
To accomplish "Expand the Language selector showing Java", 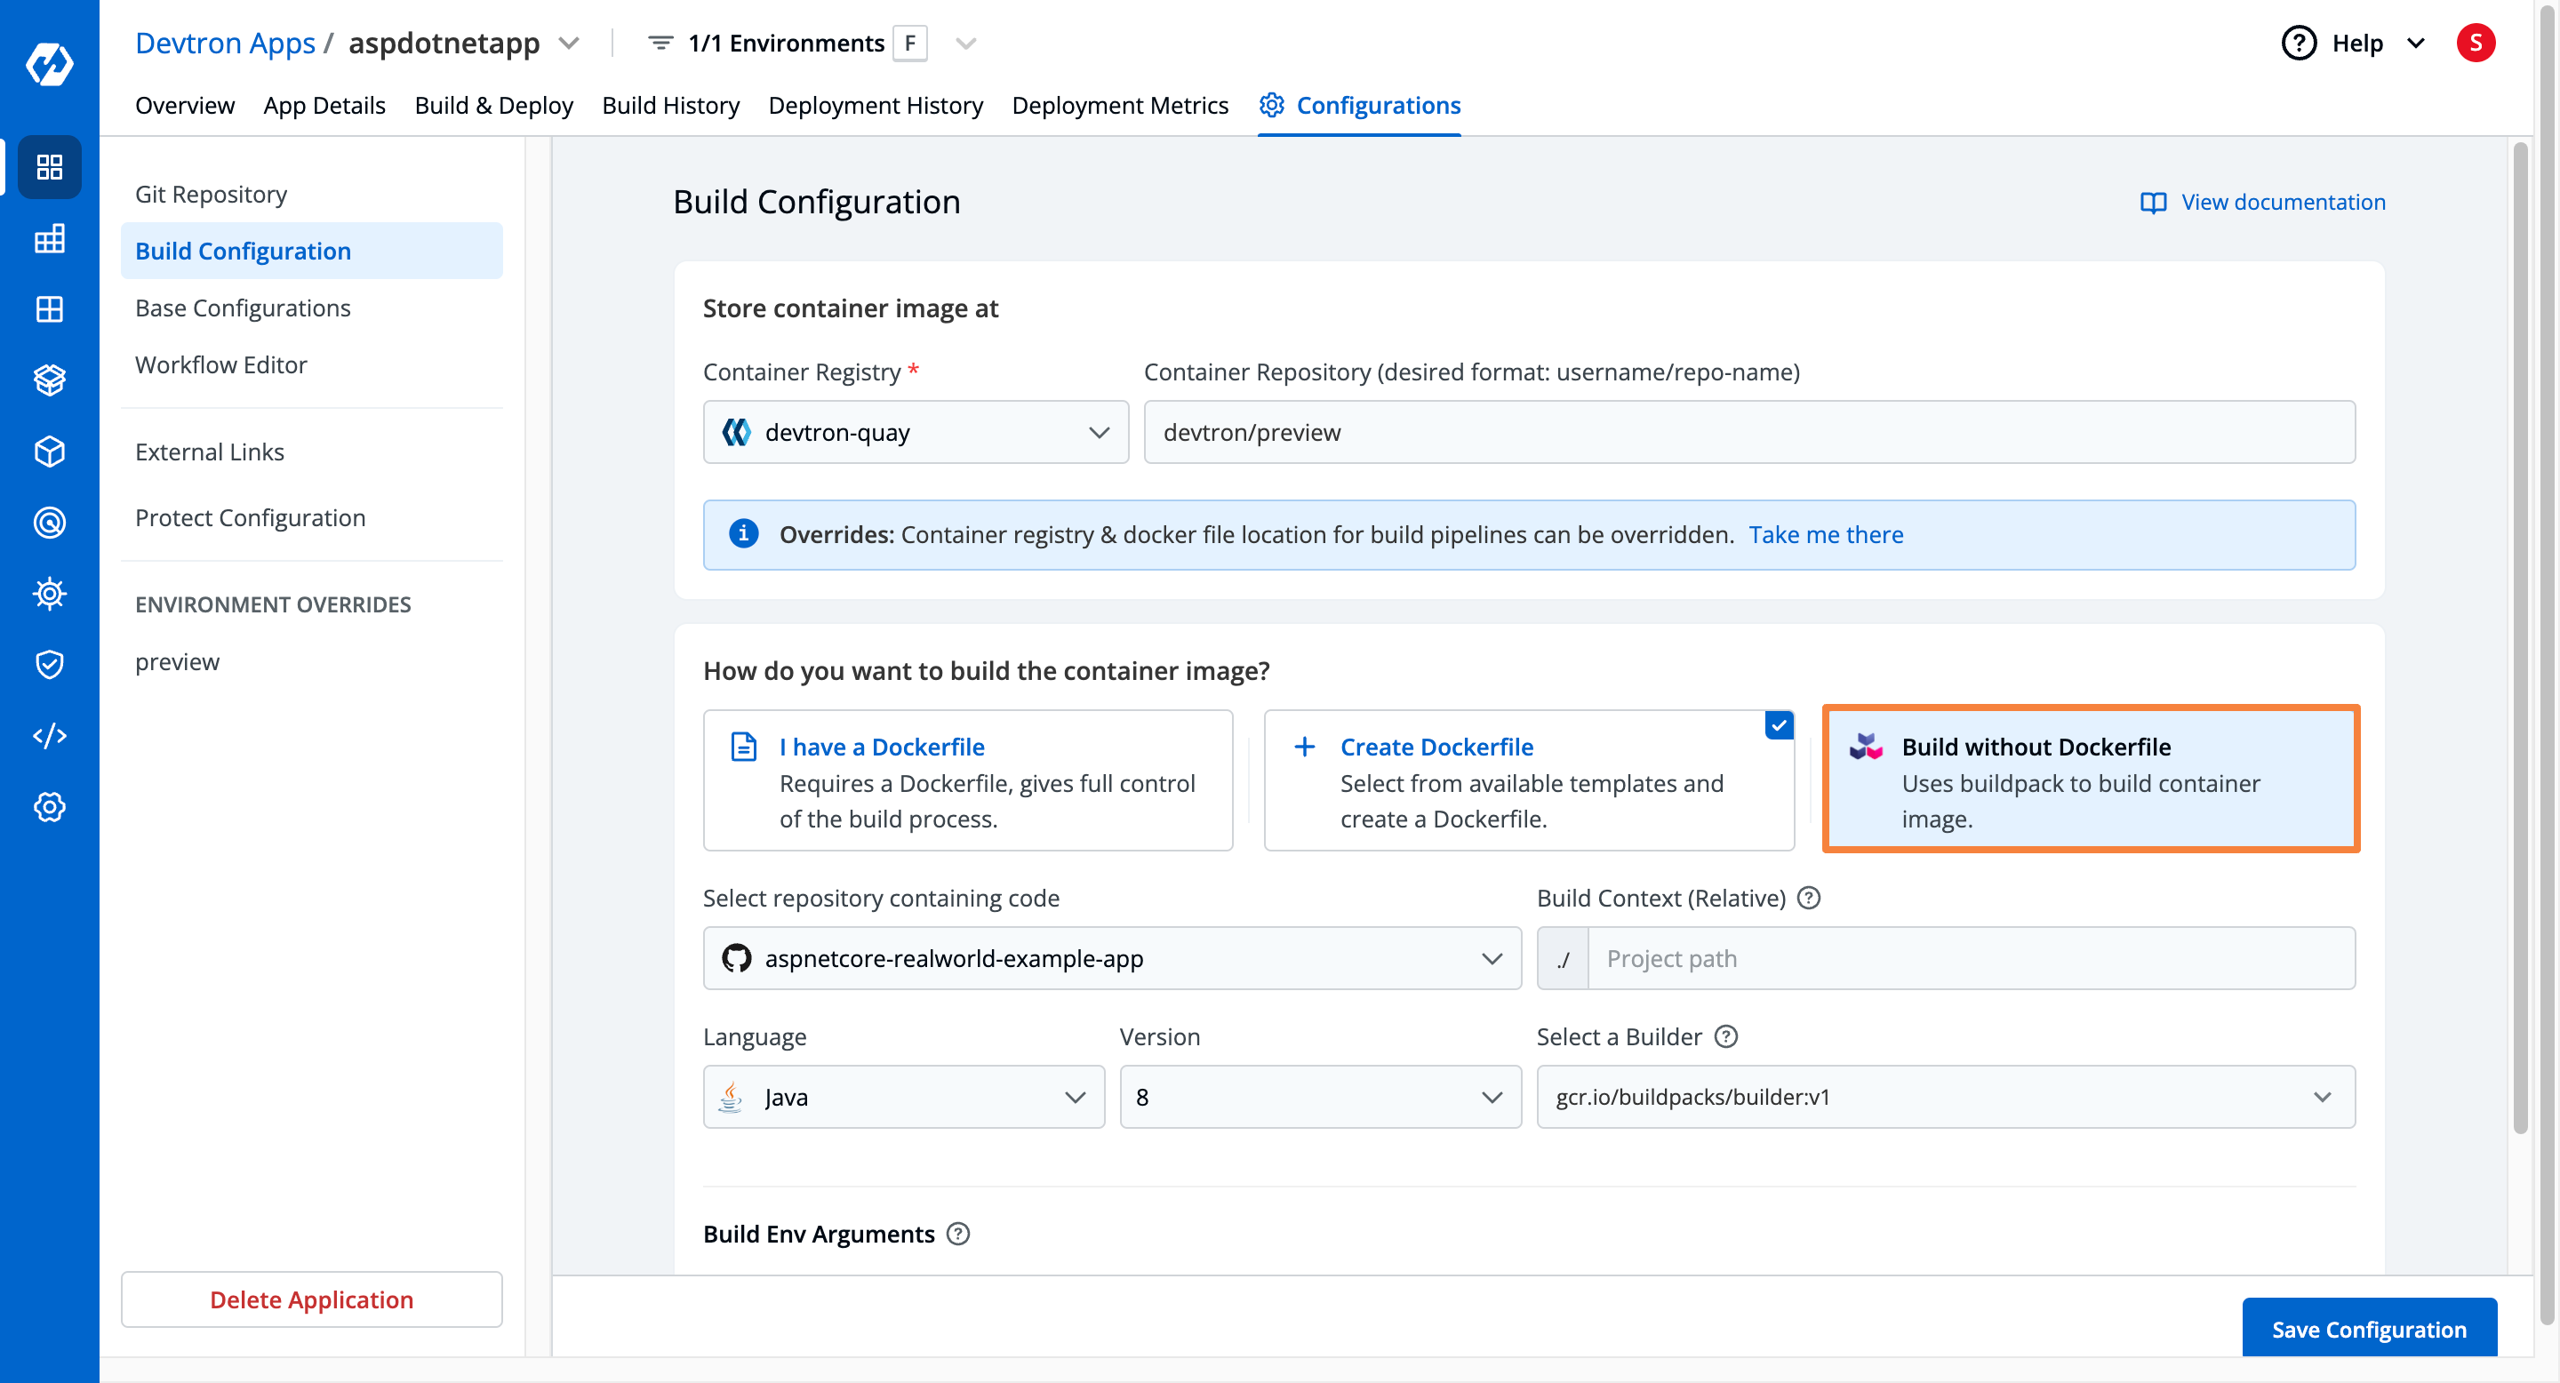I will [902, 1096].
